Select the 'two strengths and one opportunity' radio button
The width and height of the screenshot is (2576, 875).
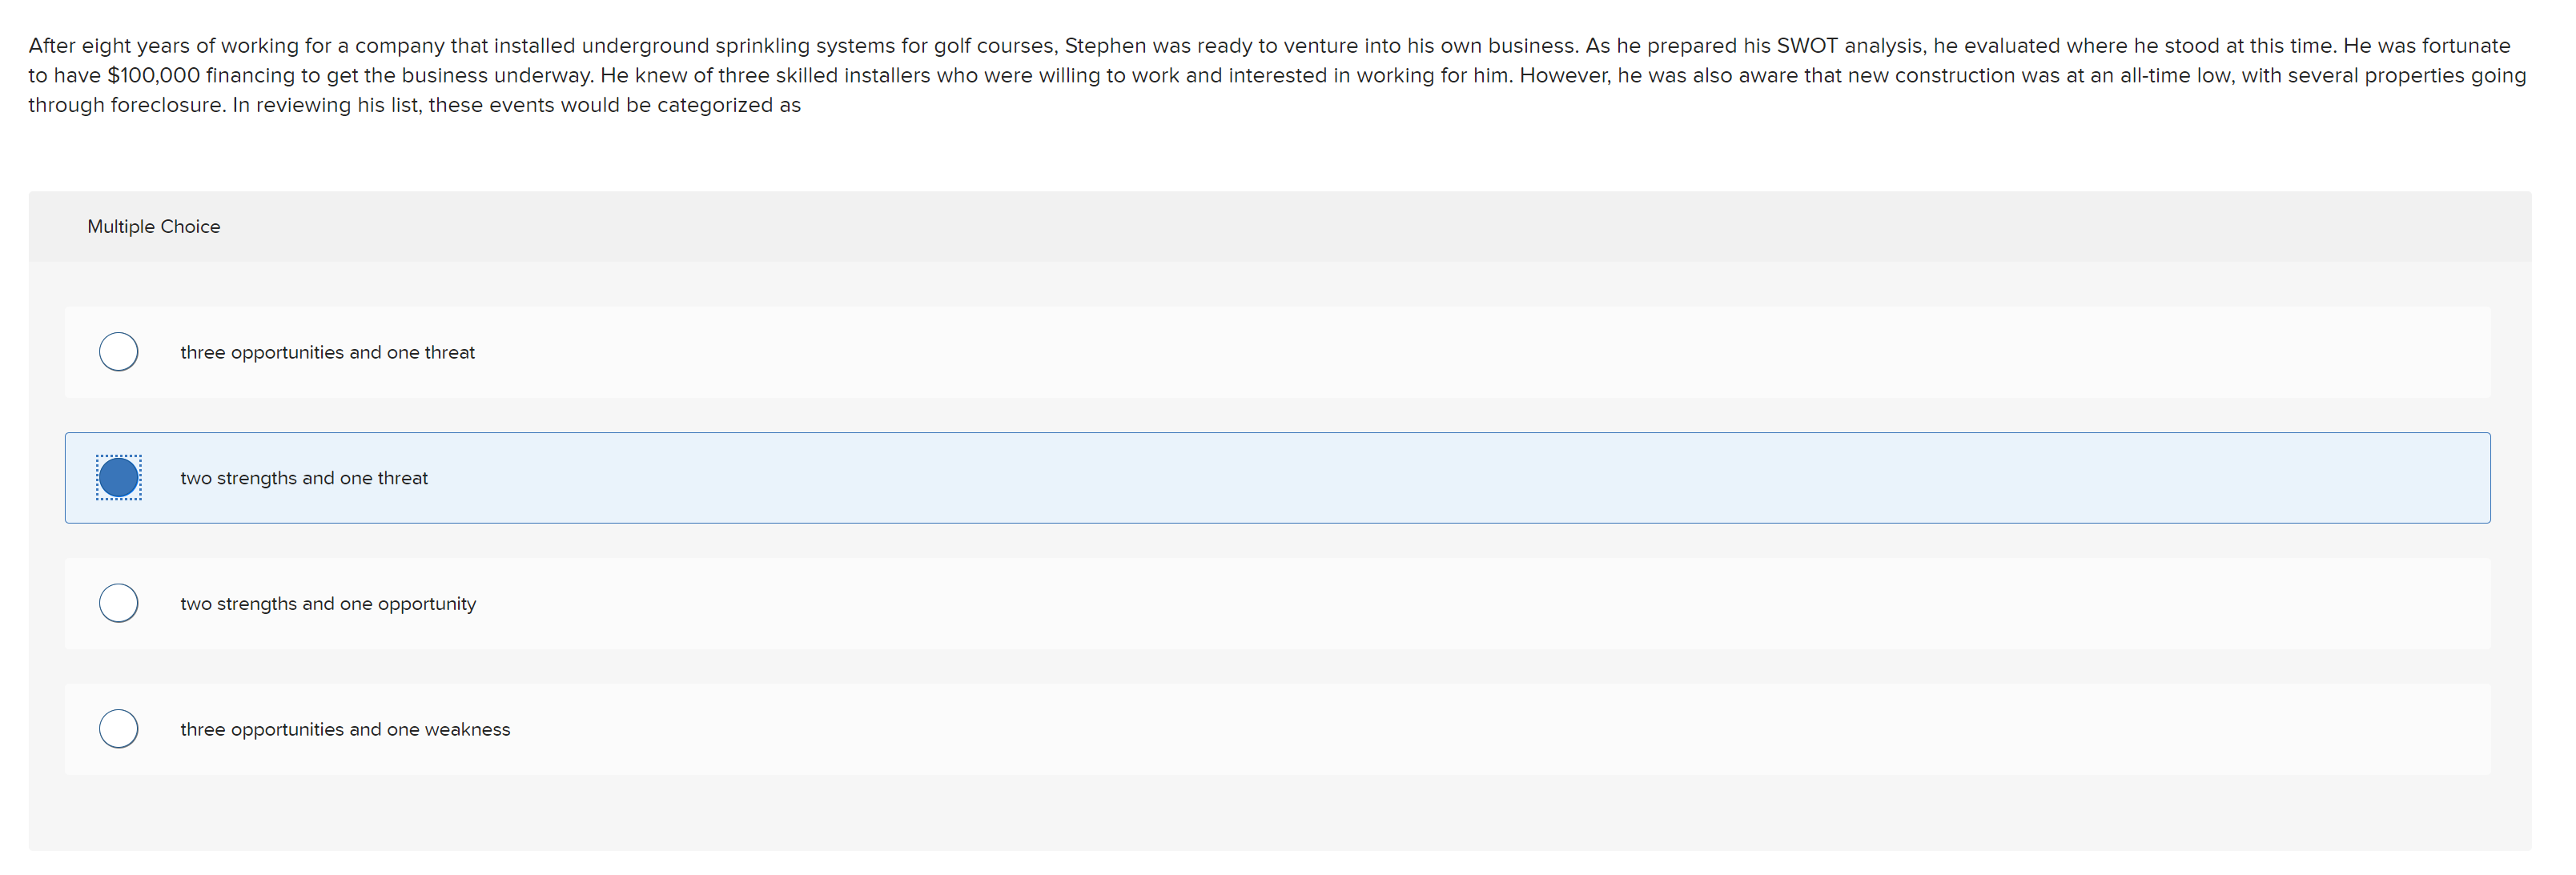pos(118,602)
